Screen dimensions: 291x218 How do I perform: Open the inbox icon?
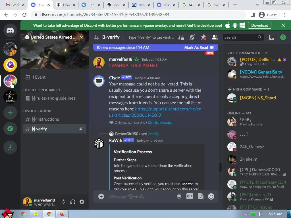pos(272,37)
